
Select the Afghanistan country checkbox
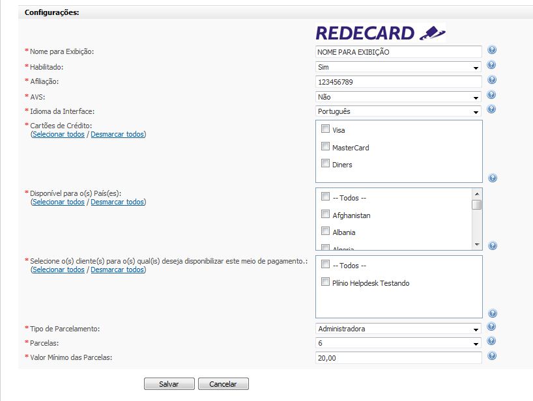pos(325,214)
